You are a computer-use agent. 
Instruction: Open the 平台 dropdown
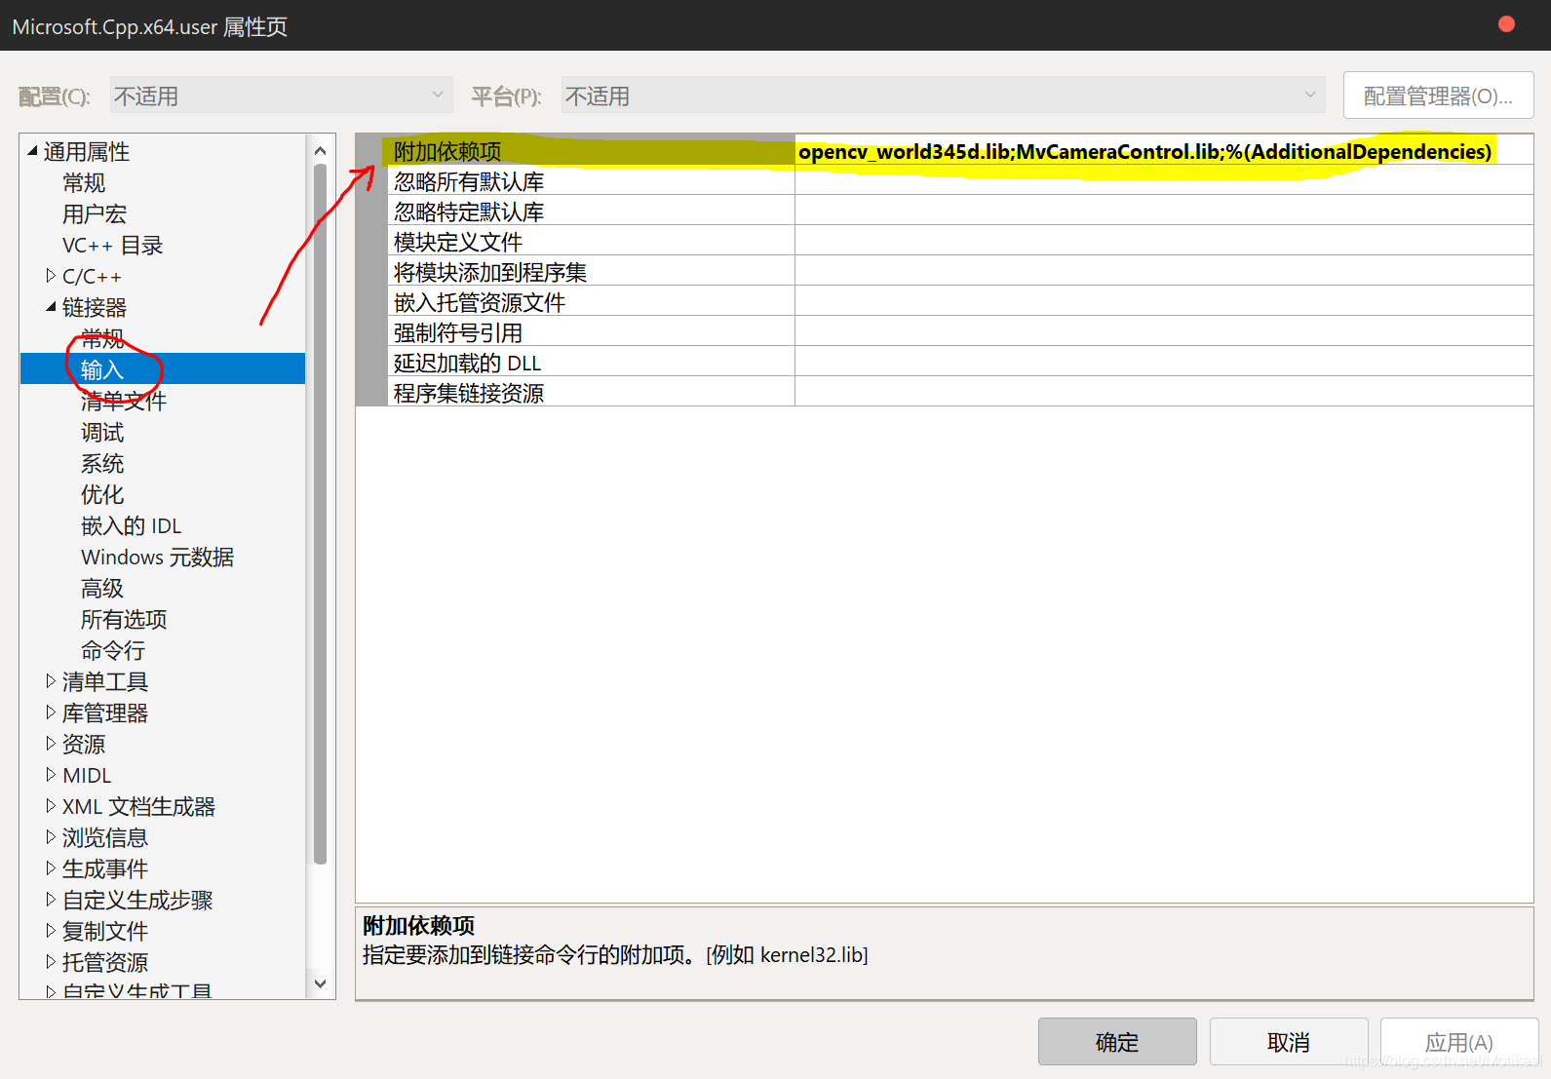pyautogui.click(x=943, y=96)
